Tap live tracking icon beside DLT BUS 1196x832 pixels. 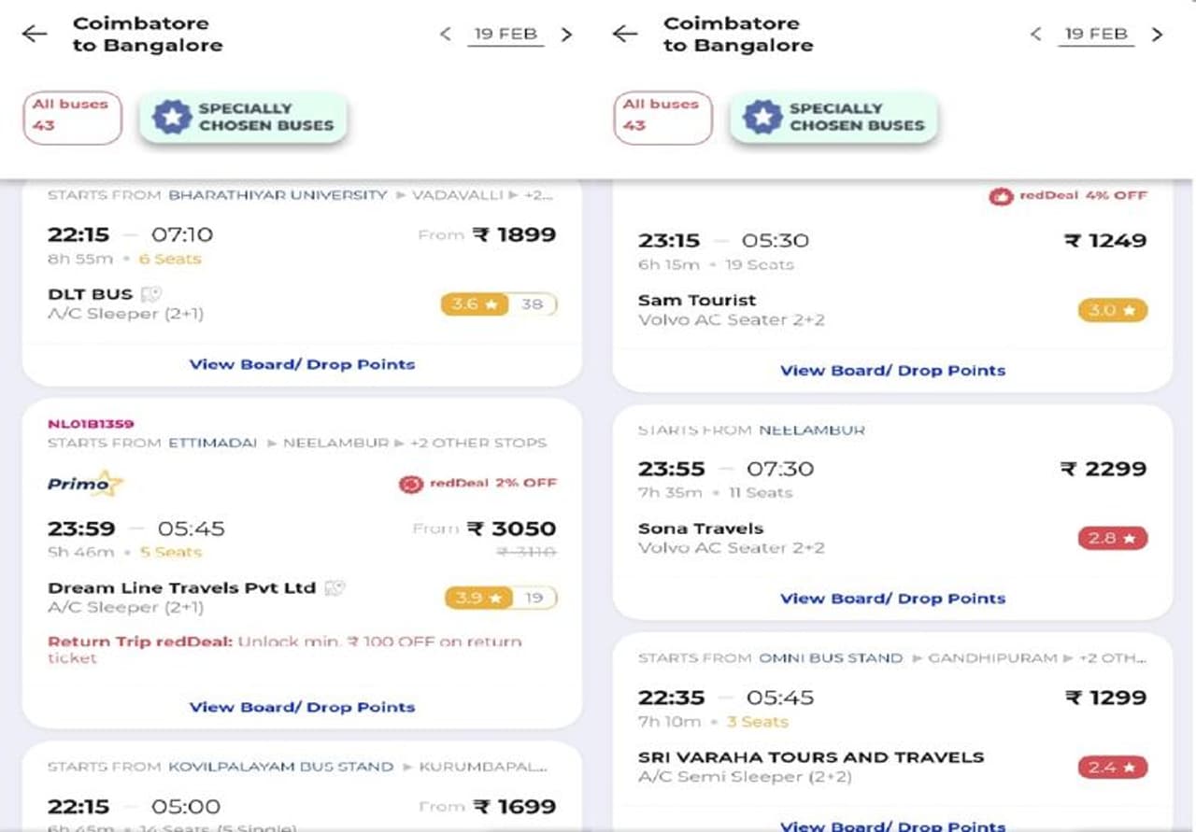click(x=151, y=294)
